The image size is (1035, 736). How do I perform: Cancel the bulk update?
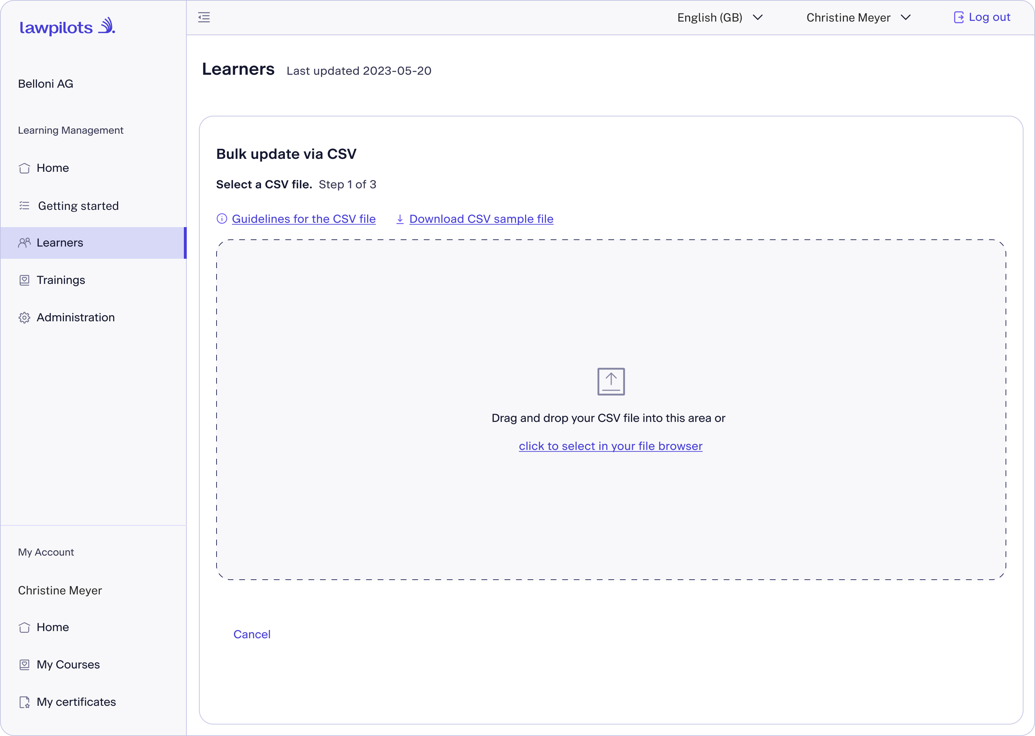[x=252, y=635]
